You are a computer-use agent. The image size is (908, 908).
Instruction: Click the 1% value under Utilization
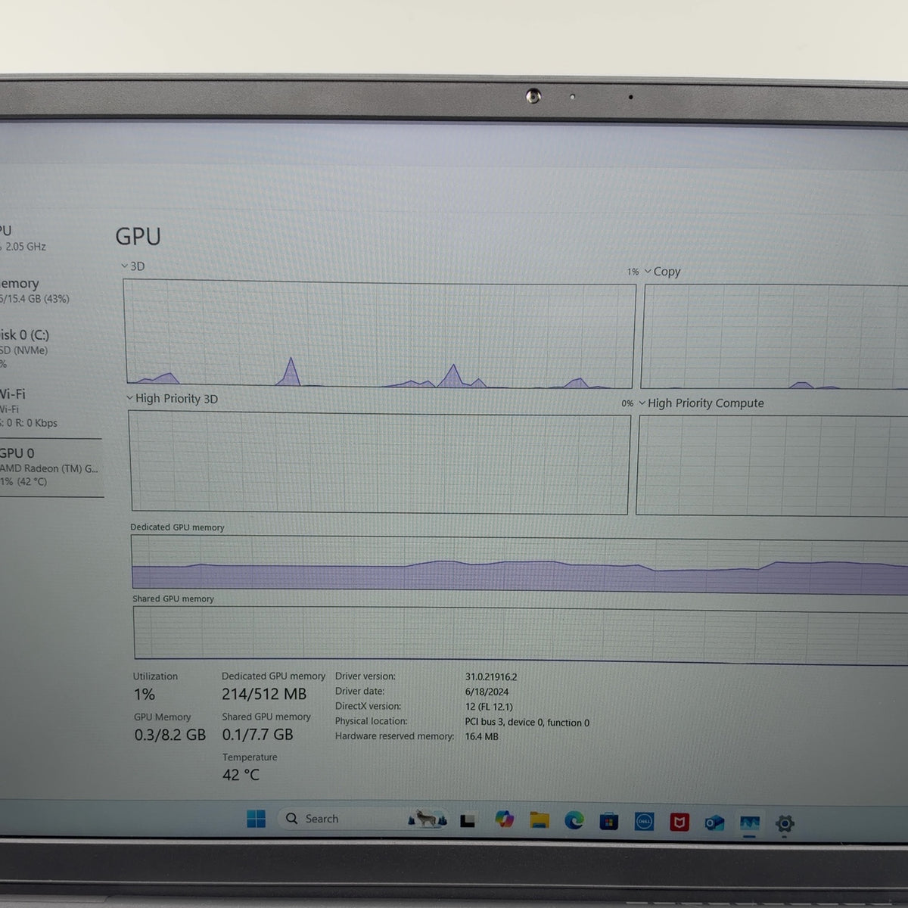[x=145, y=695]
